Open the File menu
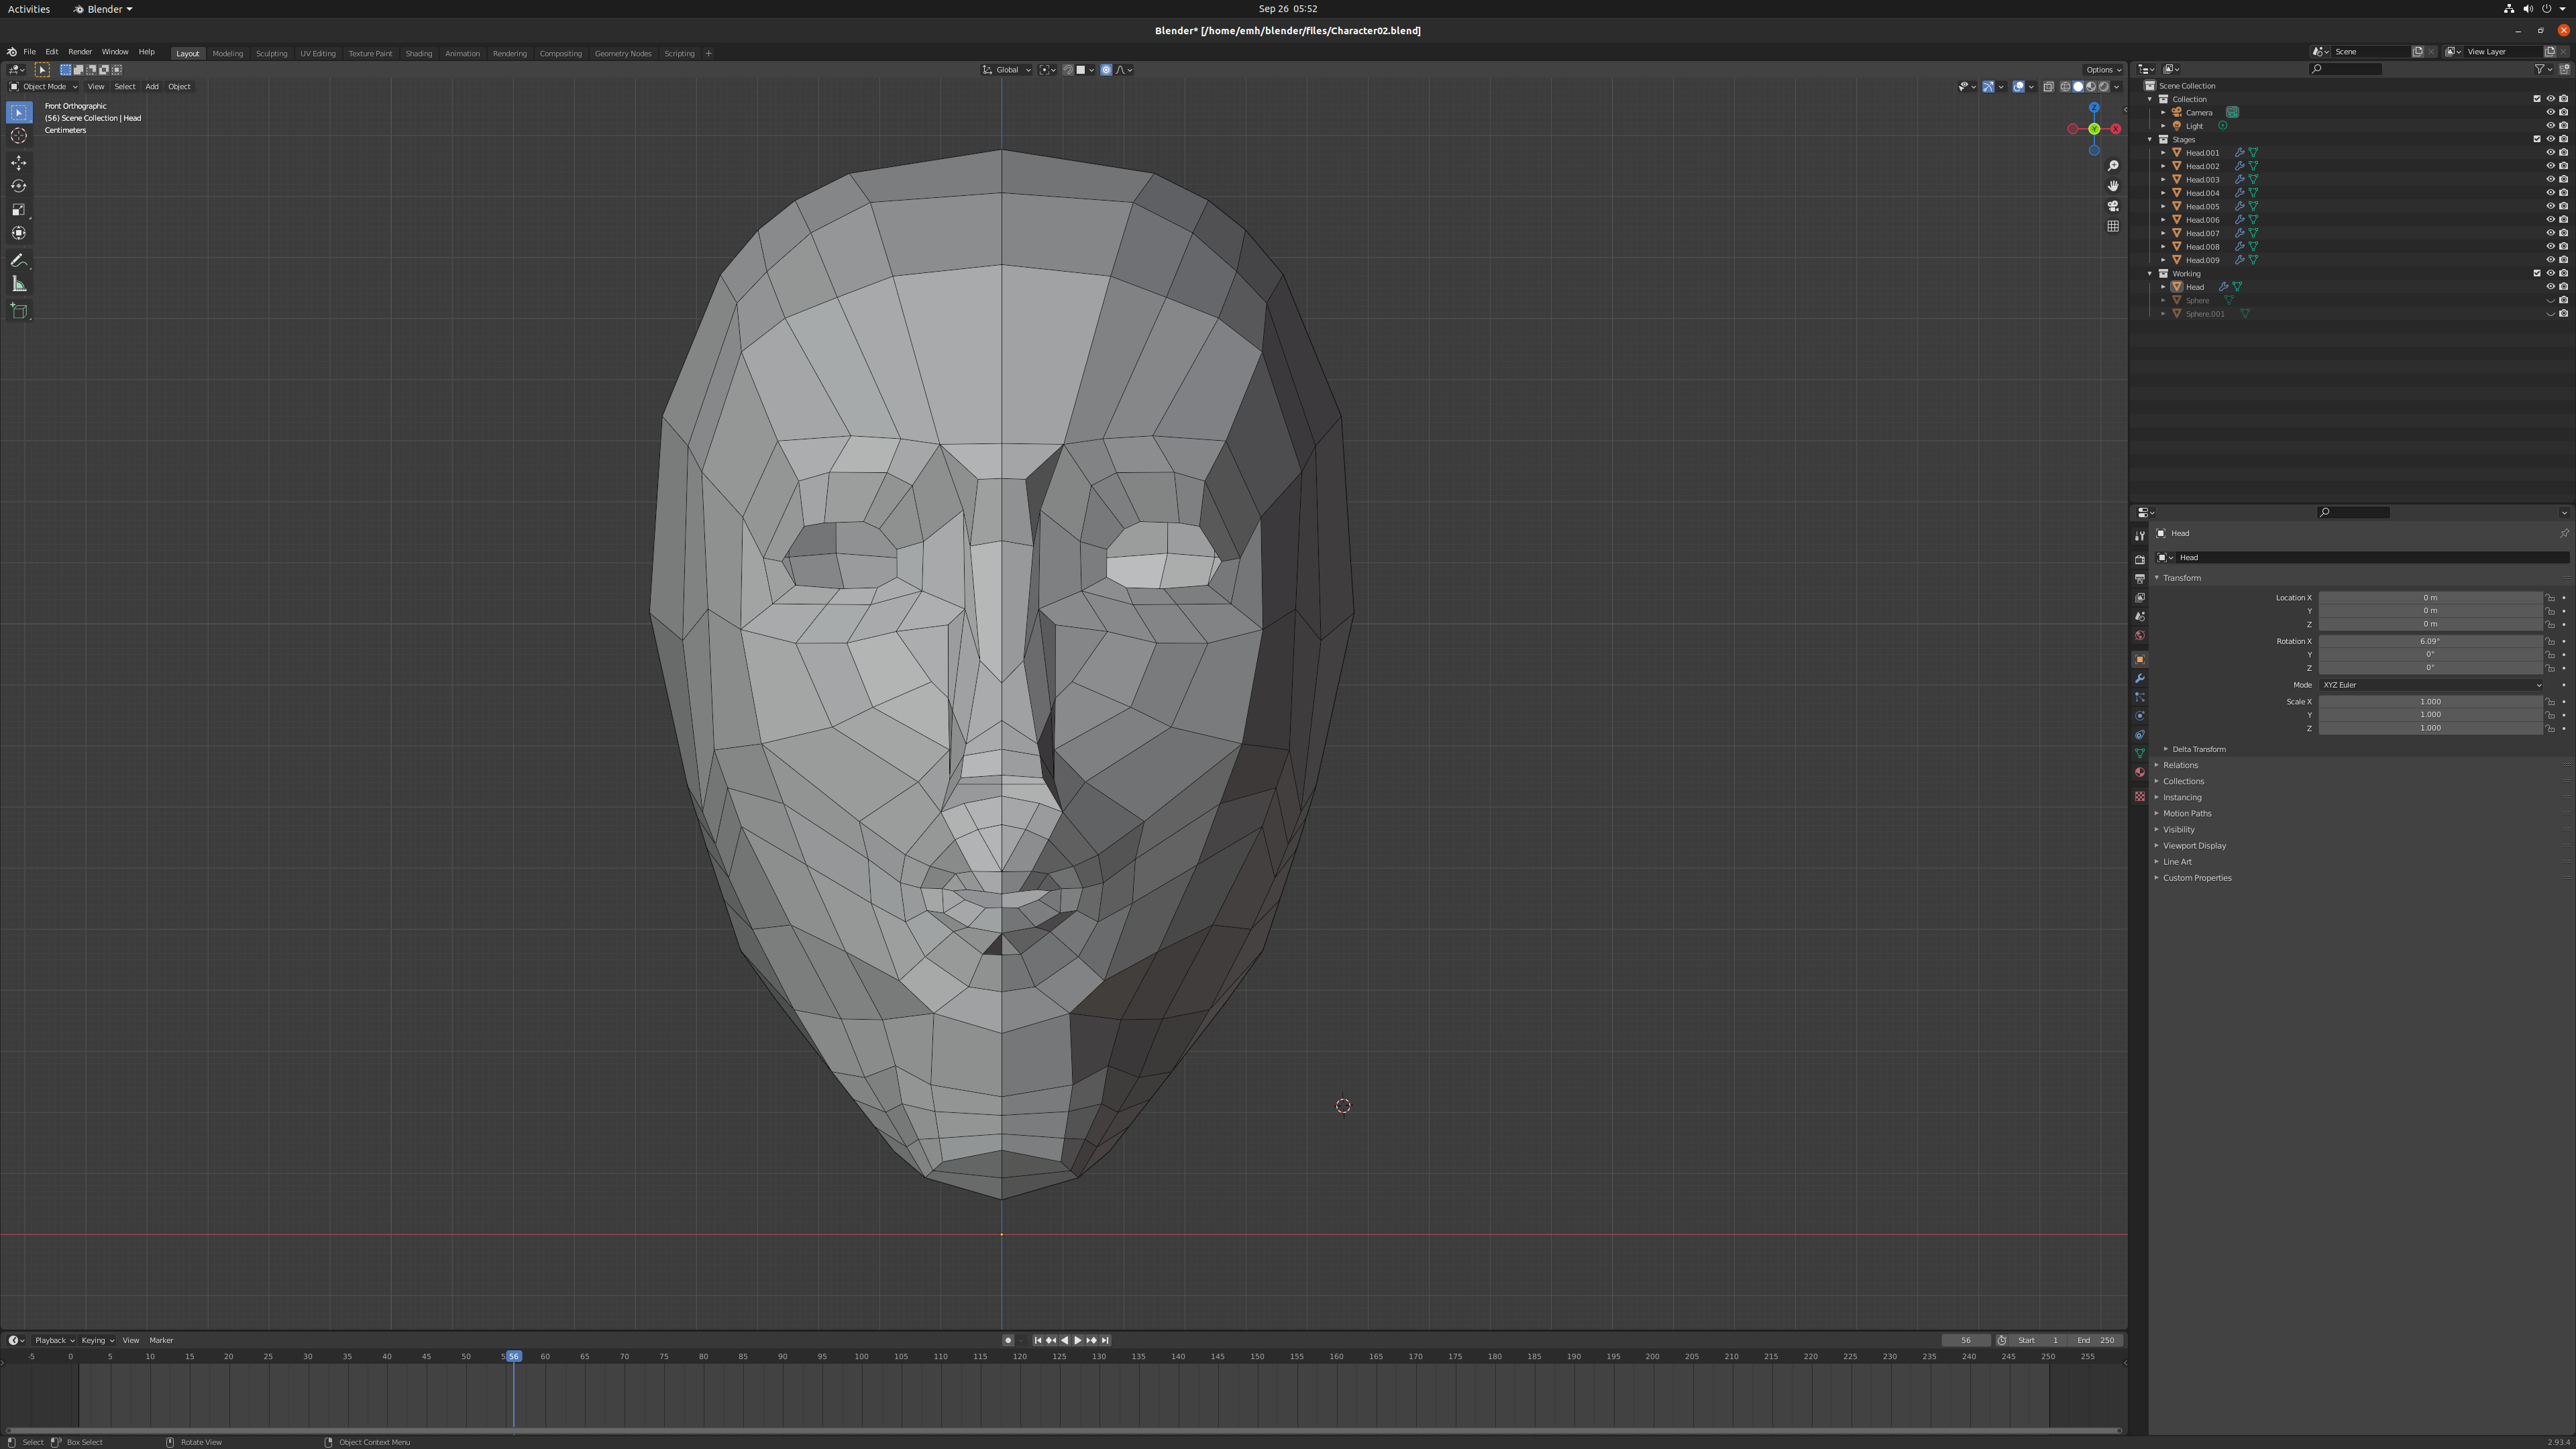This screenshot has height=1449, width=2576. click(x=29, y=52)
